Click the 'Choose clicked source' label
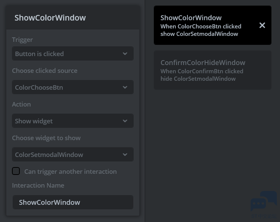The image size is (280, 222). click(x=45, y=71)
